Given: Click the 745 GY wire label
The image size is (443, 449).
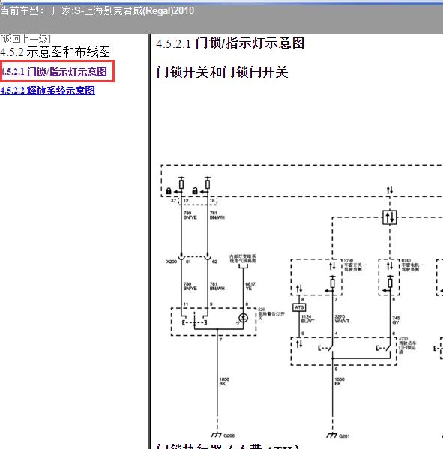Looking at the screenshot, I should tap(396, 320).
